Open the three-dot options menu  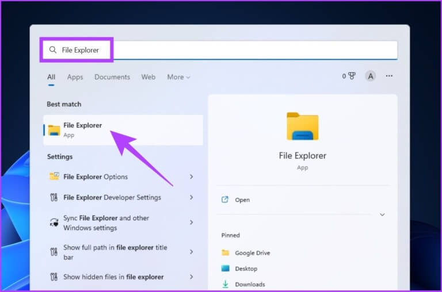coord(389,76)
